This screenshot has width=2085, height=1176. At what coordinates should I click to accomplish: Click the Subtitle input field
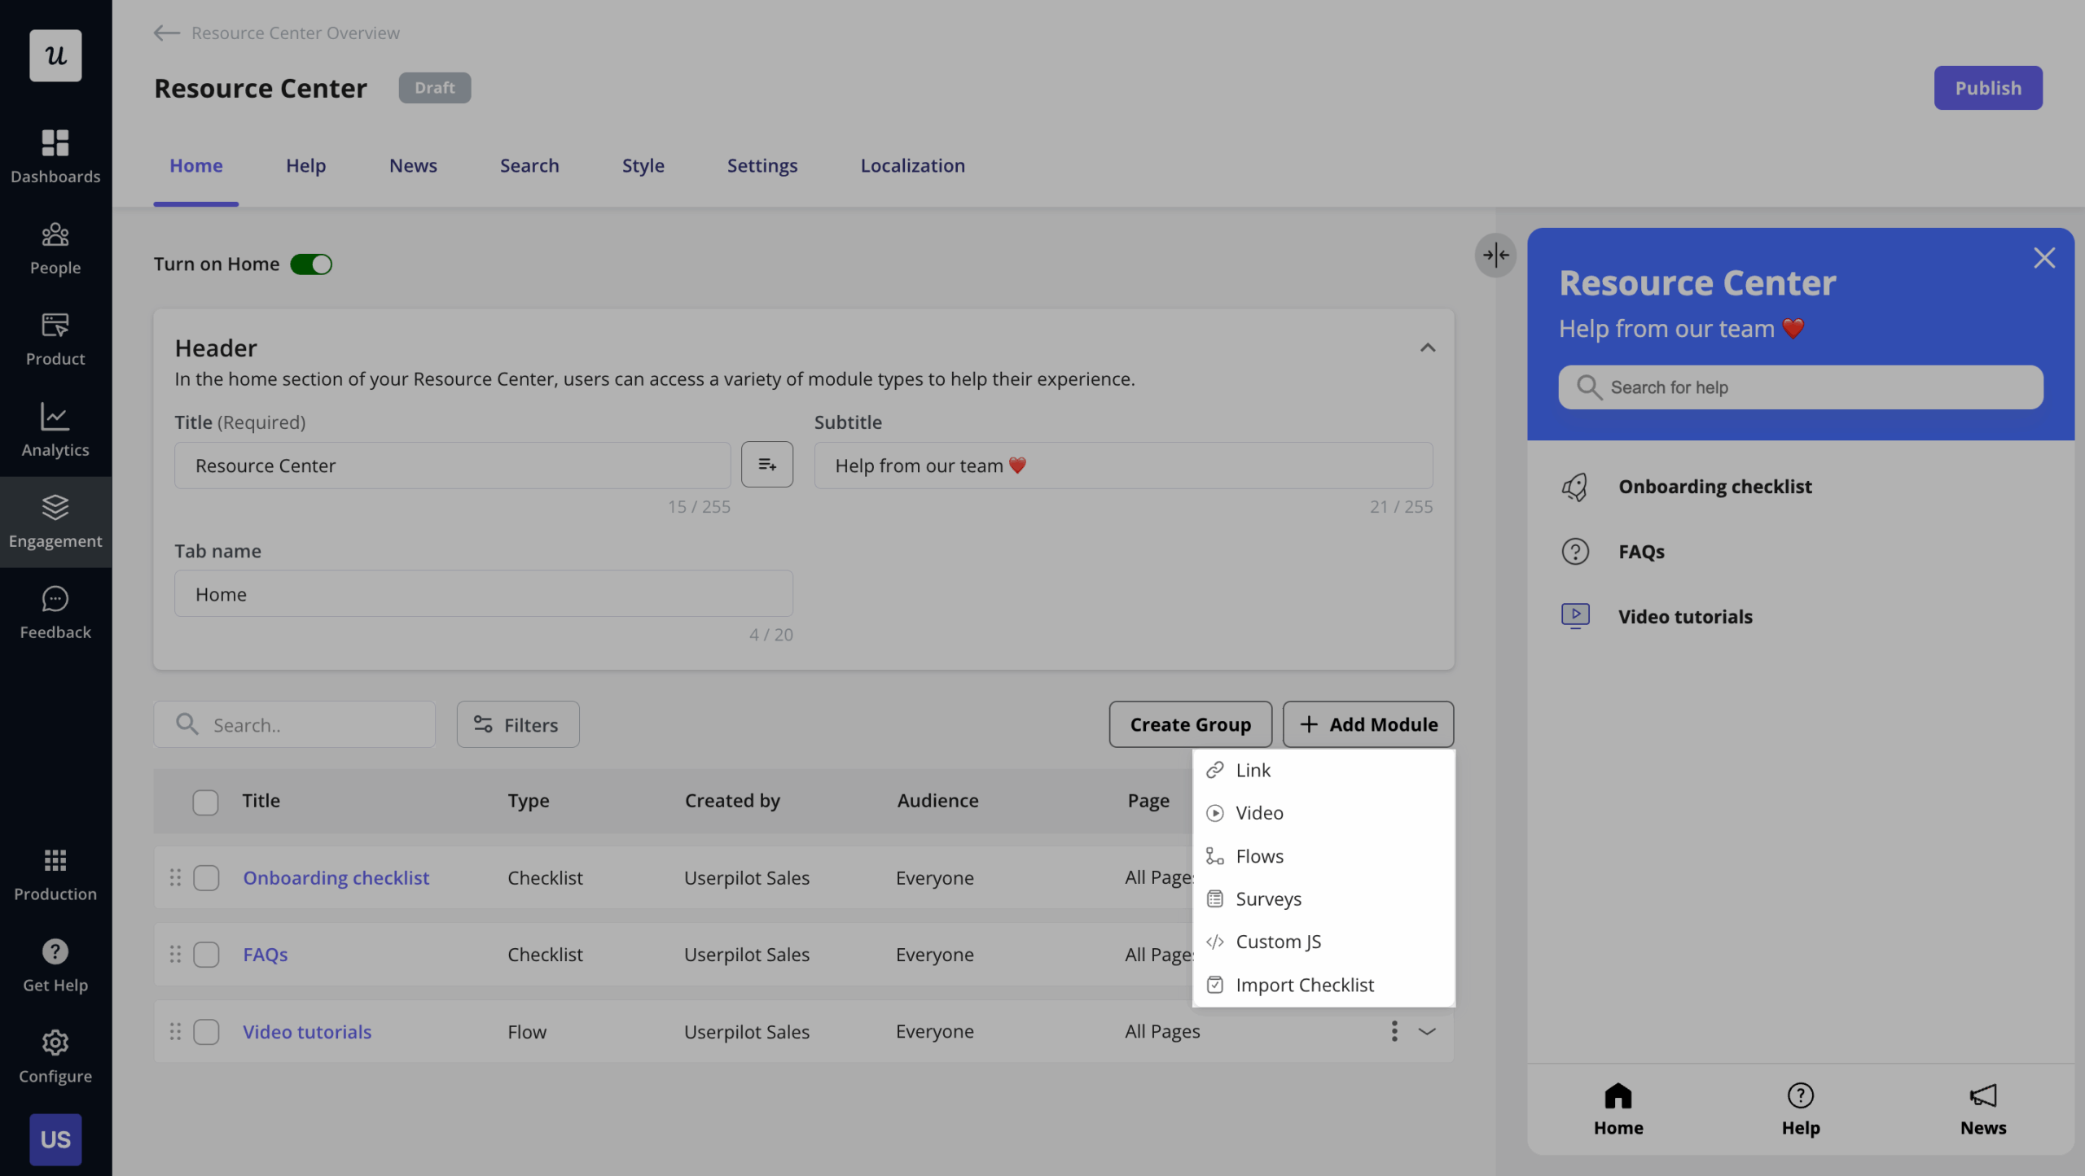1122,465
